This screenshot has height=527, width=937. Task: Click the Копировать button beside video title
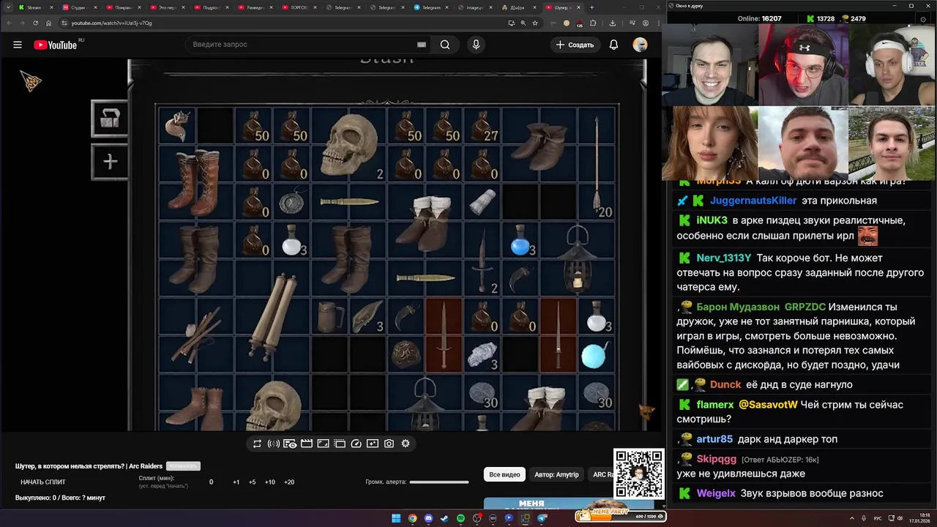coord(183,466)
